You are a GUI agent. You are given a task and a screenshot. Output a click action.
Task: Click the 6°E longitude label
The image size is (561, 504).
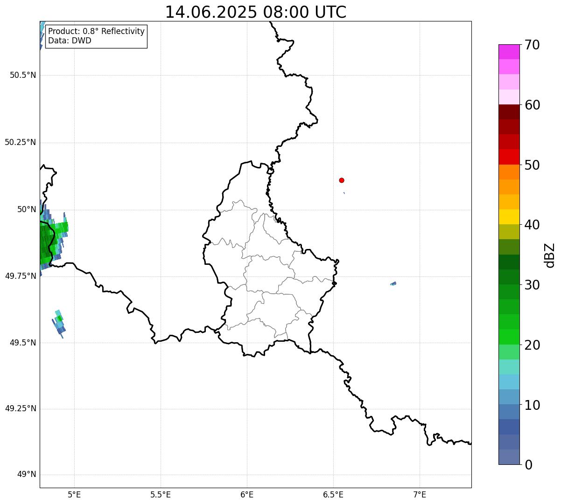pos(247,495)
